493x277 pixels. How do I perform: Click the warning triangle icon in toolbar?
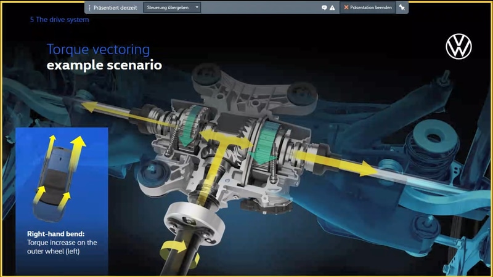click(332, 7)
